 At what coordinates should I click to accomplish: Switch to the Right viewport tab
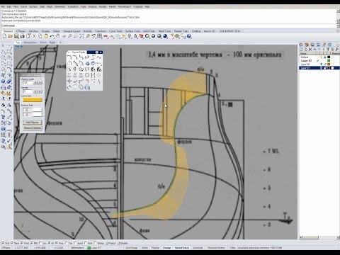52,42
